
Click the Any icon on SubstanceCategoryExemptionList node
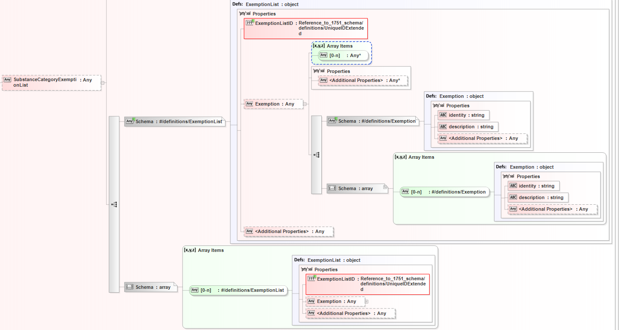(7, 80)
